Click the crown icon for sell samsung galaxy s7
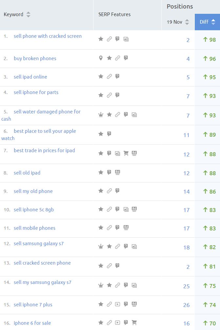 [x=101, y=246]
